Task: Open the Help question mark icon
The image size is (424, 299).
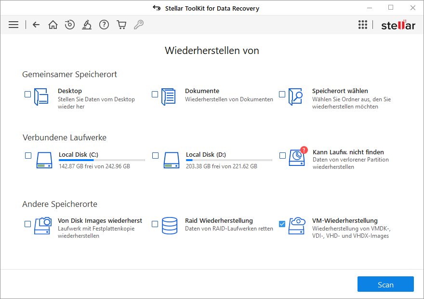Action: tap(104, 25)
